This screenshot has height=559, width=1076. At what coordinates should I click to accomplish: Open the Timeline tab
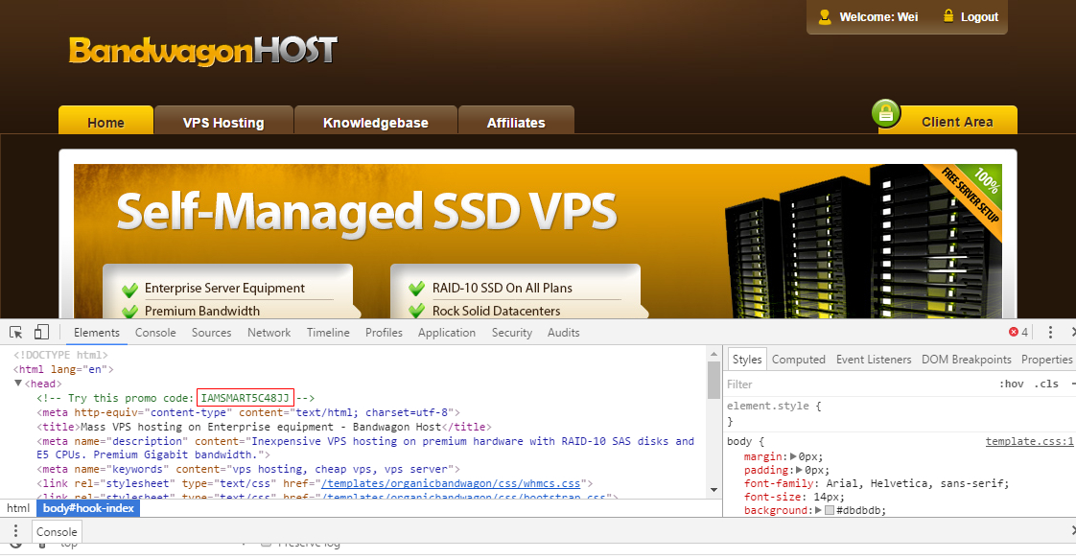coord(328,332)
